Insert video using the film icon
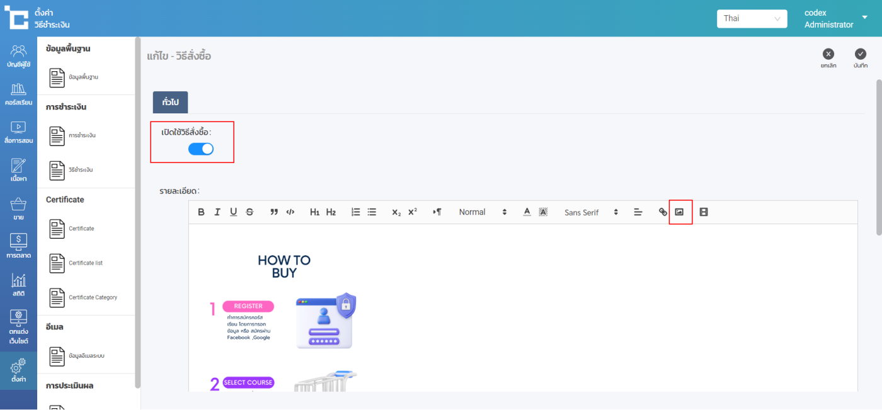Viewport: 882px width, 410px height. (704, 212)
